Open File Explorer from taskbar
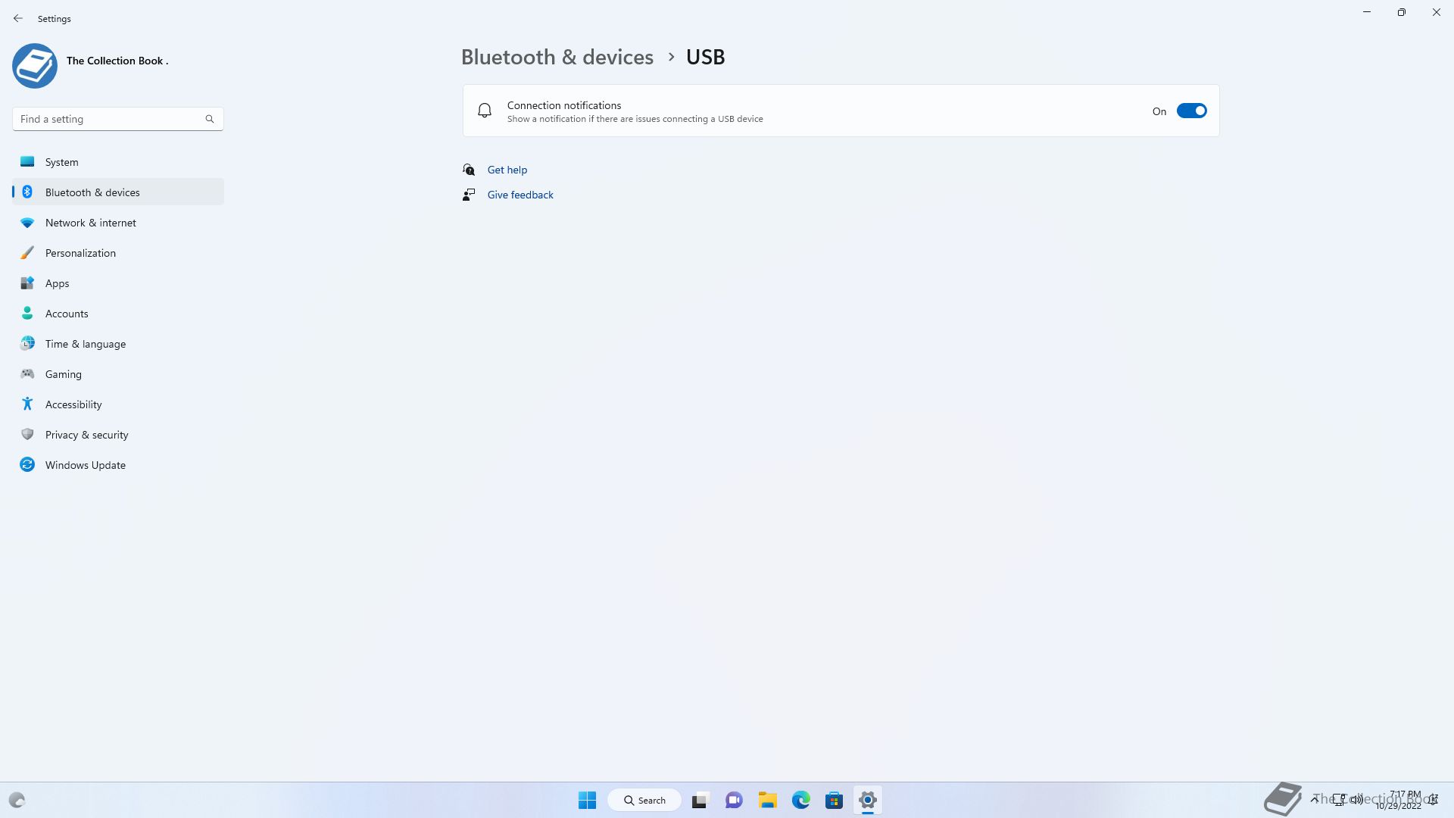The image size is (1454, 818). (x=768, y=800)
